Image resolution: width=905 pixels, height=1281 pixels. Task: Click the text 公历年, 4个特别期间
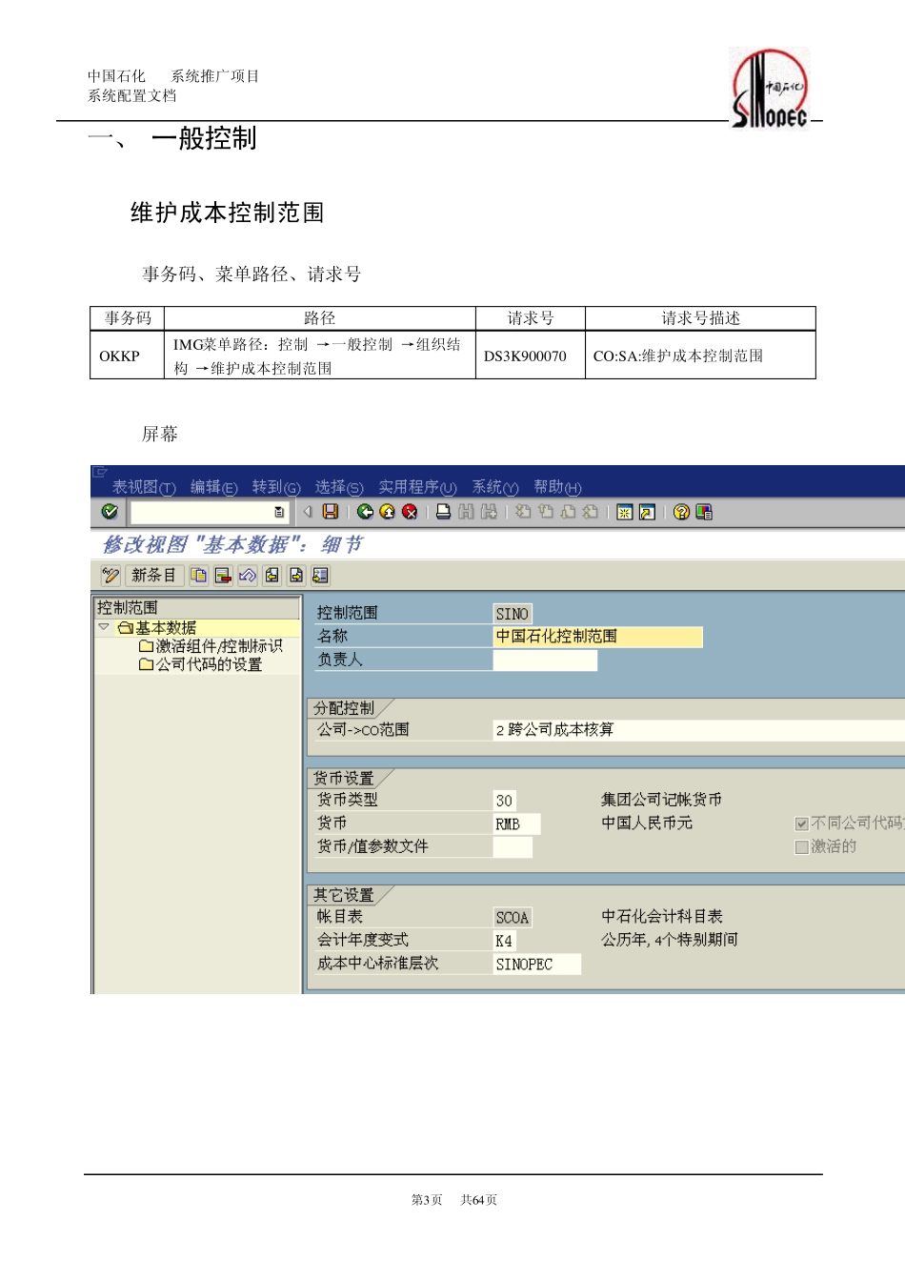point(669,940)
